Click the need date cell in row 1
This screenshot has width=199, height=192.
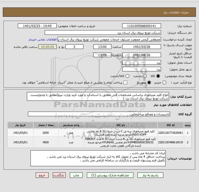[x=20, y=133]
